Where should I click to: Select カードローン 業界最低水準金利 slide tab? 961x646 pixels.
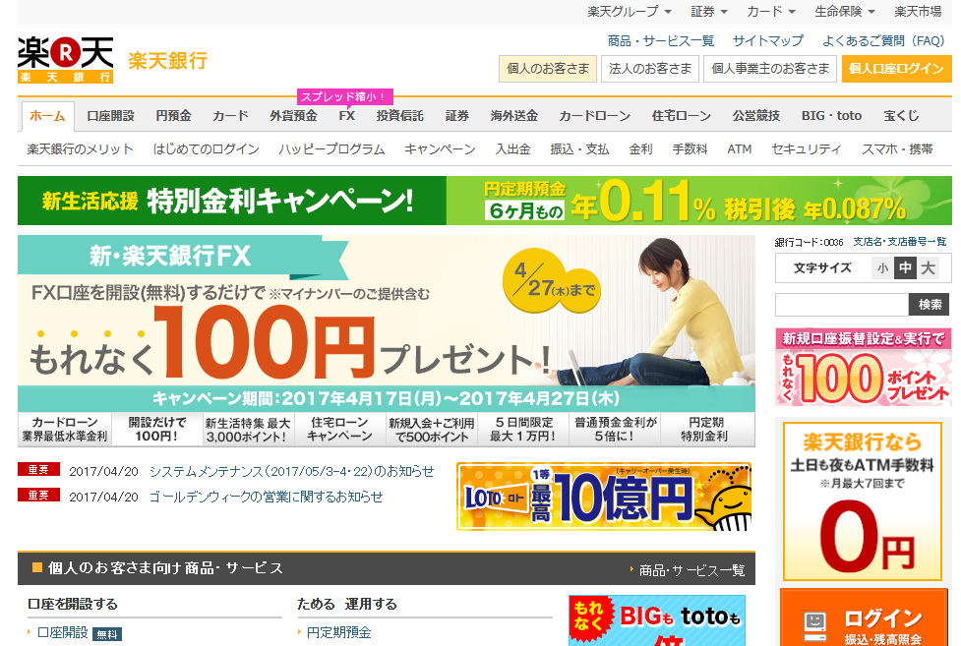coord(64,429)
